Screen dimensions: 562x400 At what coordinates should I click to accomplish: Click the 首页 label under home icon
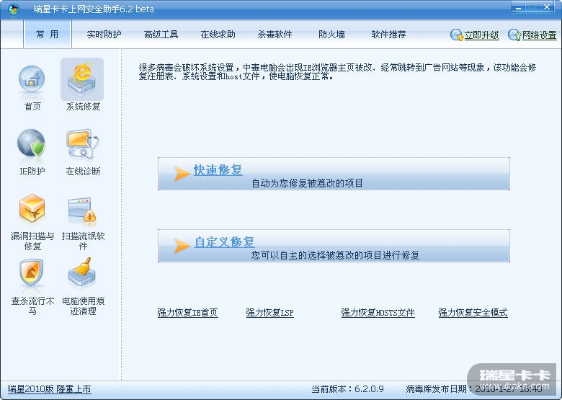(32, 107)
